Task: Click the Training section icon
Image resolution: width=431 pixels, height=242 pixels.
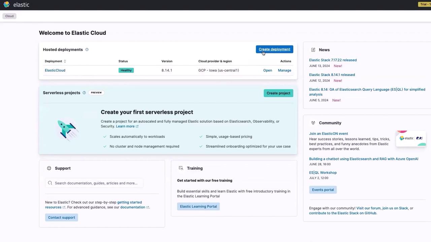Action: [x=181, y=168]
